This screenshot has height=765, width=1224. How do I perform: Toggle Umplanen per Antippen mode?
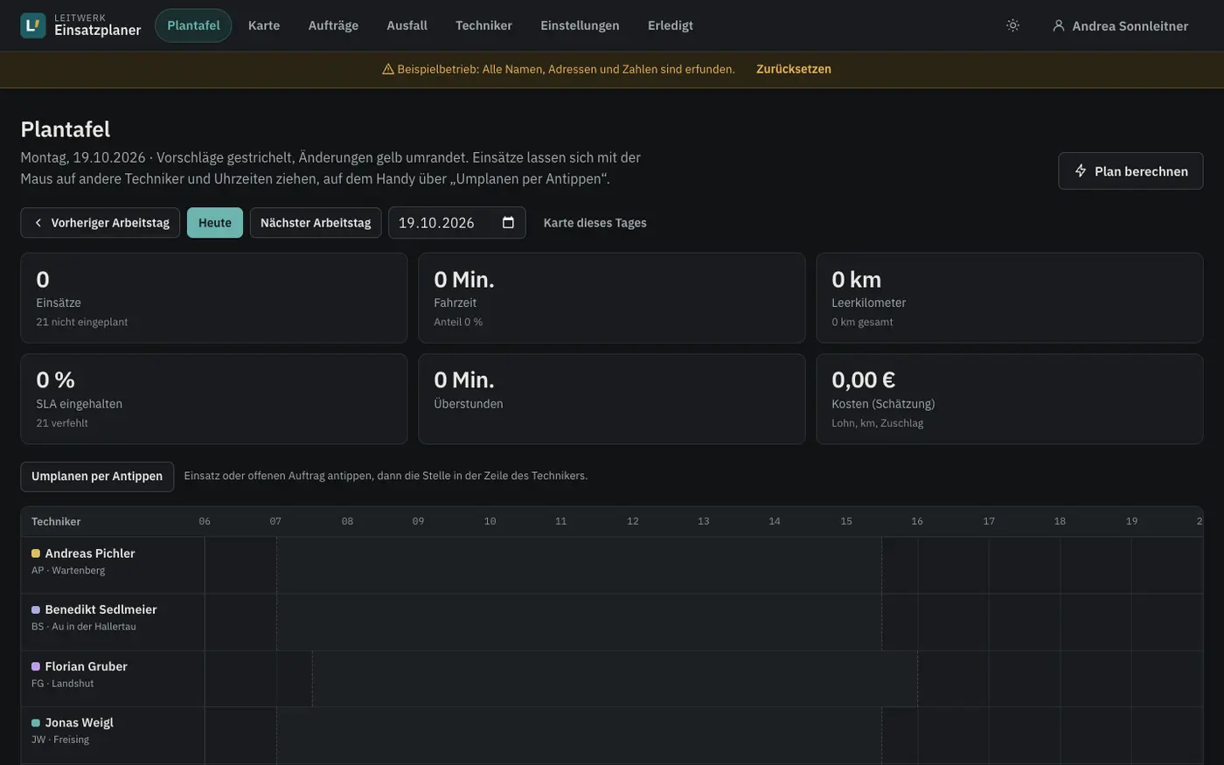pyautogui.click(x=97, y=476)
